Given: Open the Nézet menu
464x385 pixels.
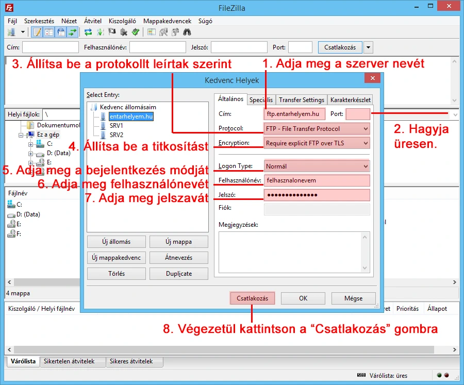Looking at the screenshot, I should pyautogui.click(x=69, y=21).
